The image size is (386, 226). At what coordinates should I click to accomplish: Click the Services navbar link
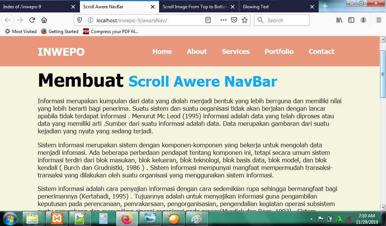236,51
